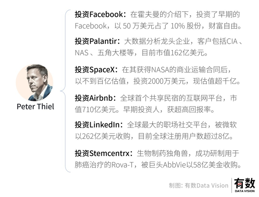The image size is (259, 197).
Task: Click the 投资Airbnb heading
Action: (94, 98)
